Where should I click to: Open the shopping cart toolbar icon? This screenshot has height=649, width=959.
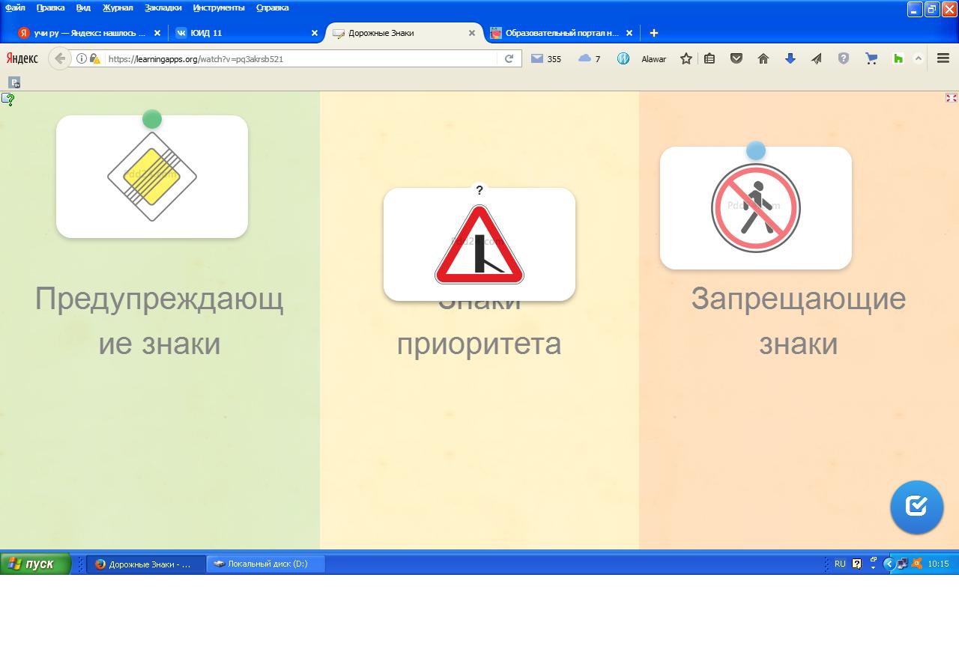click(x=871, y=58)
